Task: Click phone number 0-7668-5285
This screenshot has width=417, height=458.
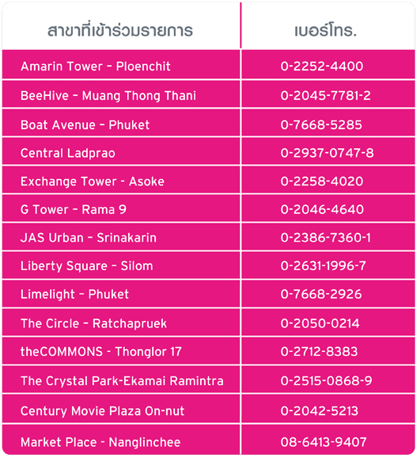Action: [x=321, y=125]
